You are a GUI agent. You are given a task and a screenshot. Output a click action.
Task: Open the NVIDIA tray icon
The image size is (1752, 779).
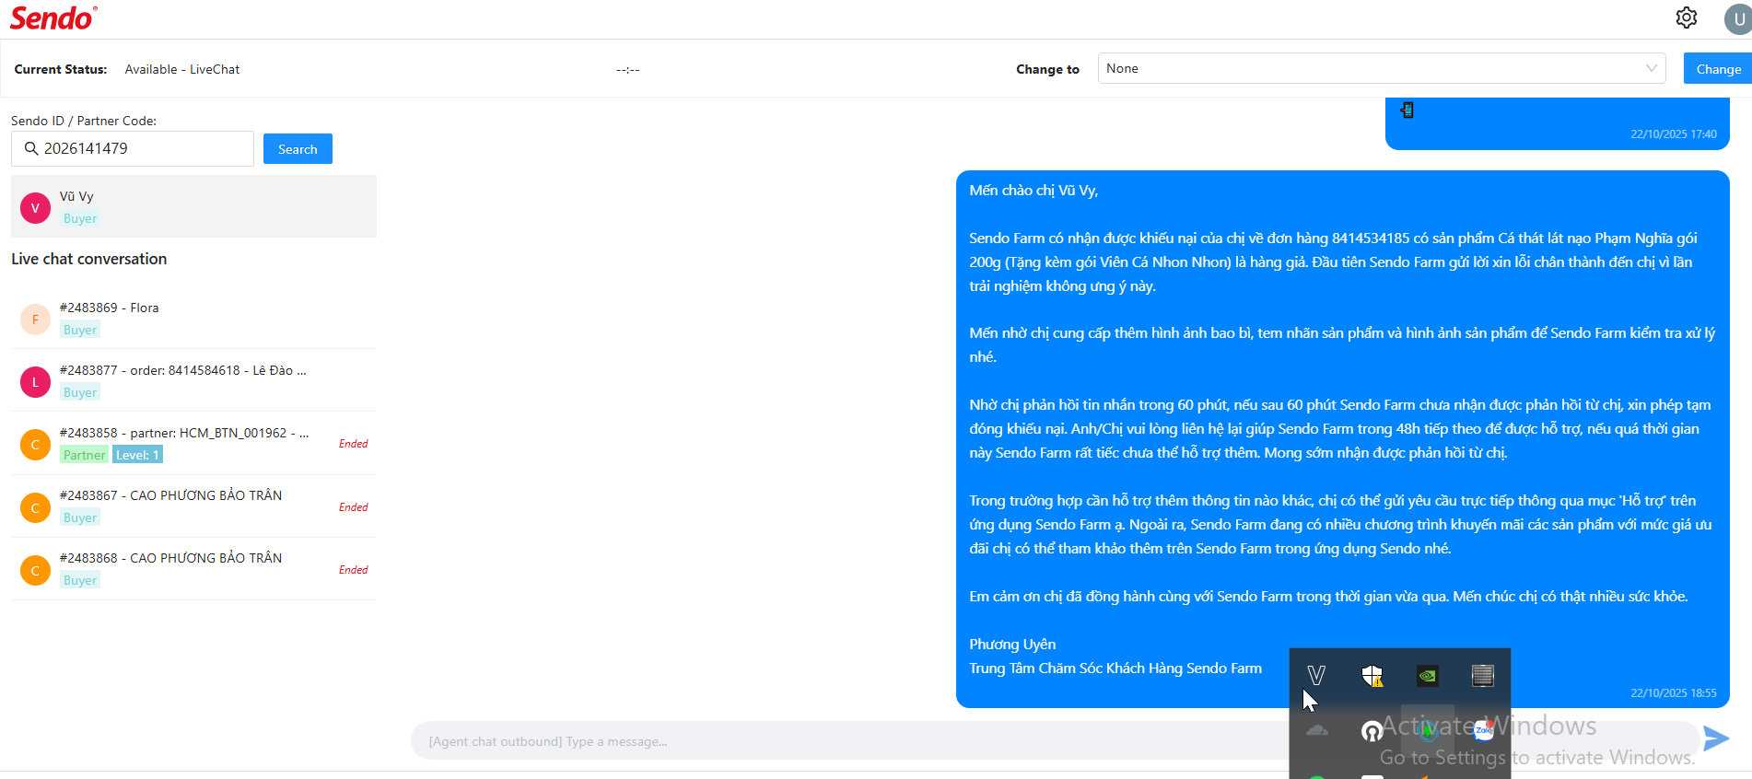[x=1427, y=676]
